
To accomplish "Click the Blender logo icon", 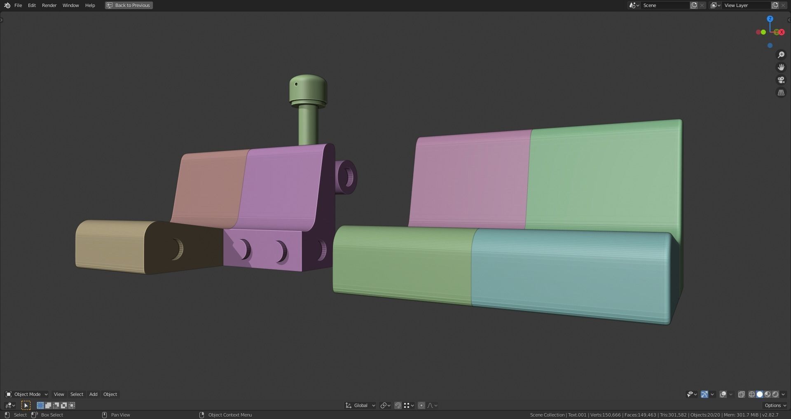I will click(x=7, y=5).
